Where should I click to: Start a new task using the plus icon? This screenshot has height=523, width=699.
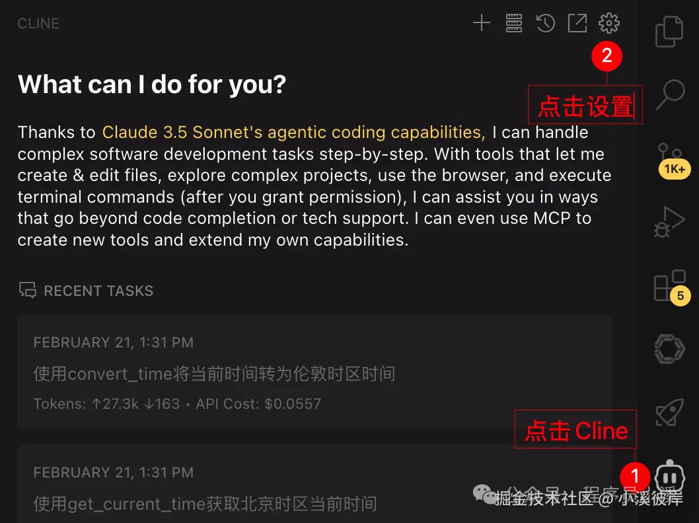pyautogui.click(x=482, y=22)
